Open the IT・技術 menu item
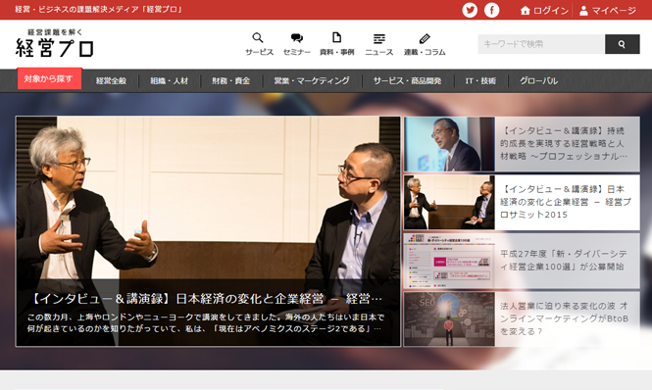Screen dimensions: 652x390 [480, 80]
